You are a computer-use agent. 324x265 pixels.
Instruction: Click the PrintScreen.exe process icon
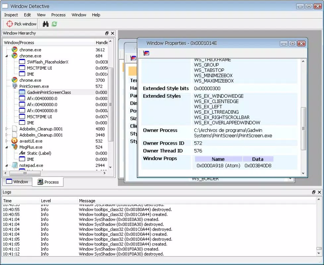[15, 86]
